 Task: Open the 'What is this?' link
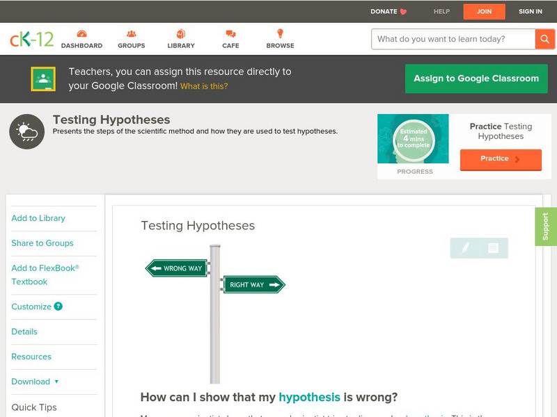(204, 87)
